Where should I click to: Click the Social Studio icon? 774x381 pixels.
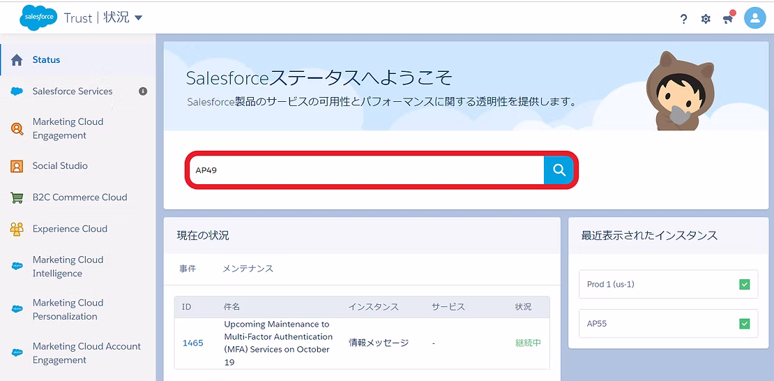(x=17, y=166)
